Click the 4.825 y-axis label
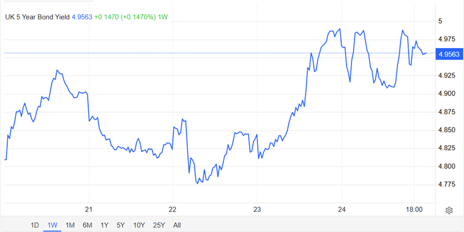The height and width of the screenshot is (232, 464). pos(447,148)
